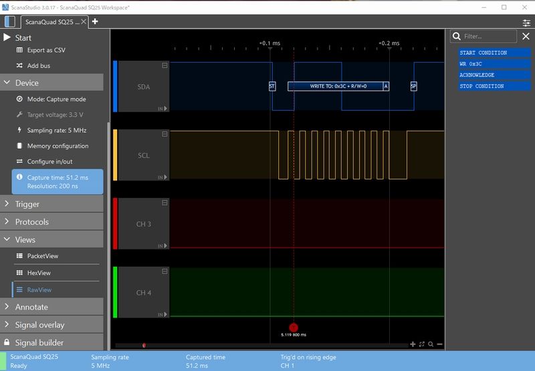The height and width of the screenshot is (371, 535).
Task: Click the Target voltage wrench icon
Action: pos(20,115)
